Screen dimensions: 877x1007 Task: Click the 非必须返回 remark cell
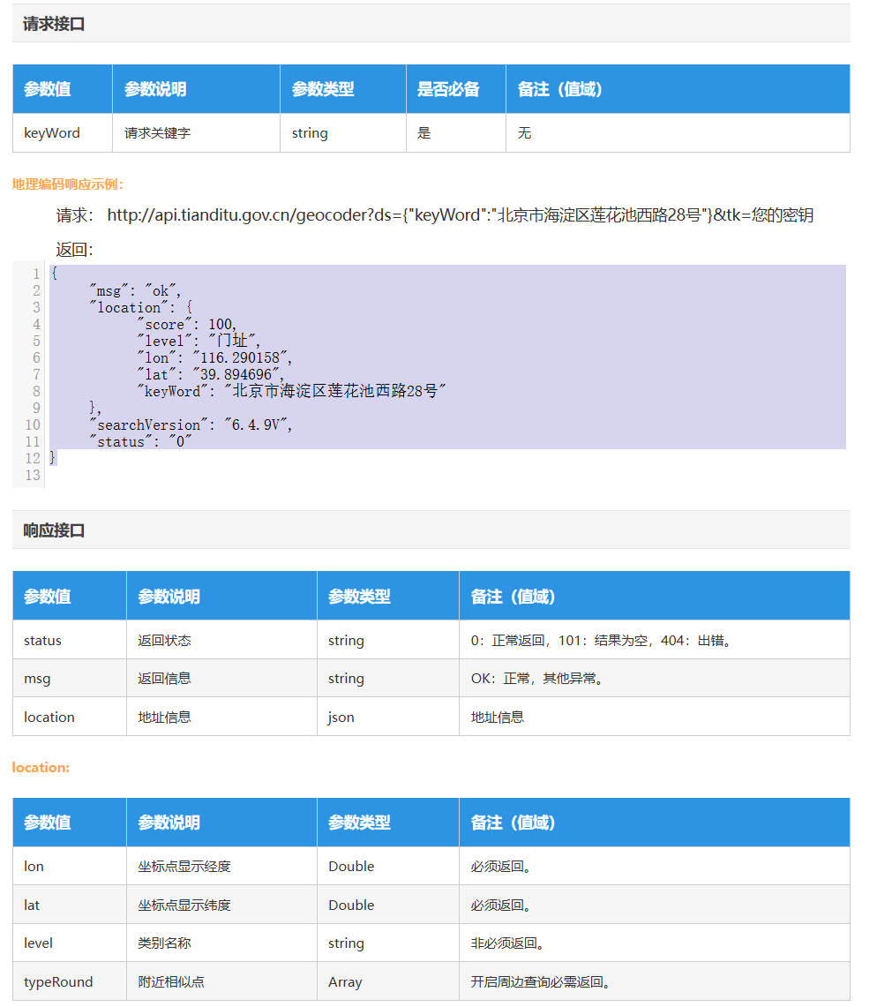tap(655, 943)
